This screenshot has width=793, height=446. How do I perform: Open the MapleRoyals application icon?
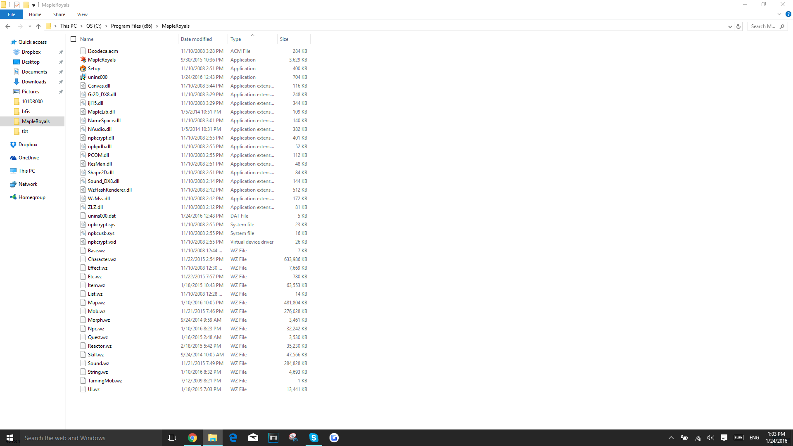pos(83,60)
